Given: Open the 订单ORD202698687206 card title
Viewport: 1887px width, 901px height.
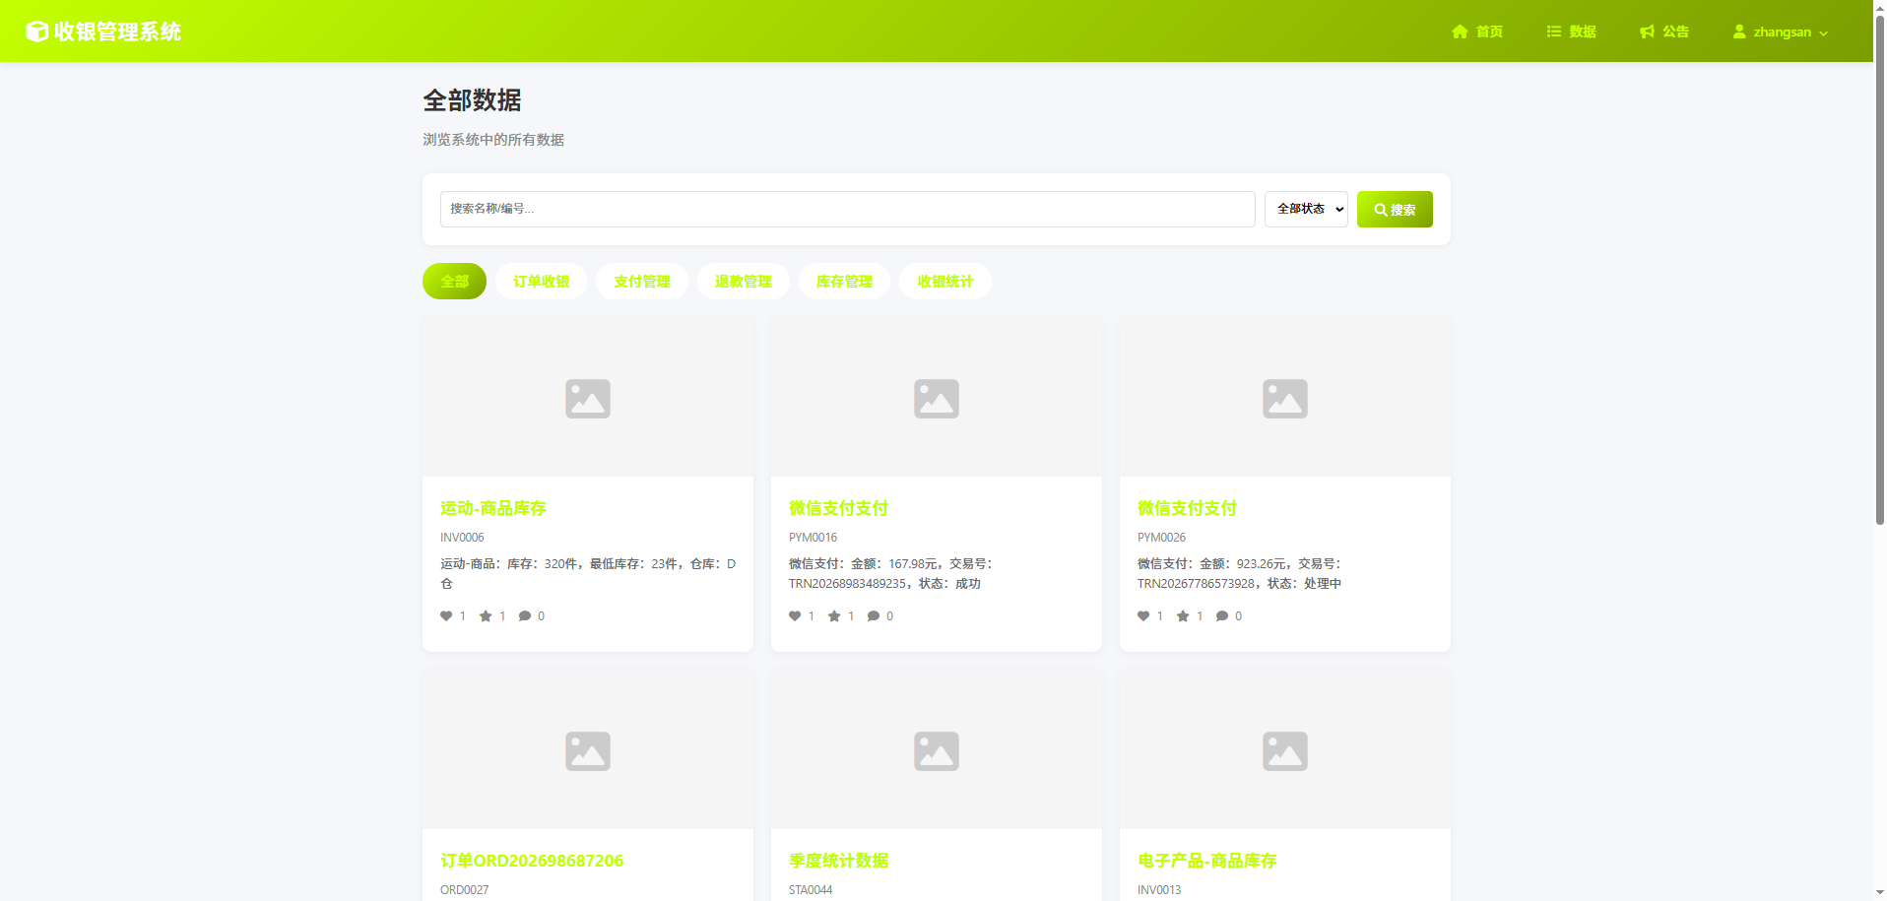Looking at the screenshot, I should (x=532, y=861).
